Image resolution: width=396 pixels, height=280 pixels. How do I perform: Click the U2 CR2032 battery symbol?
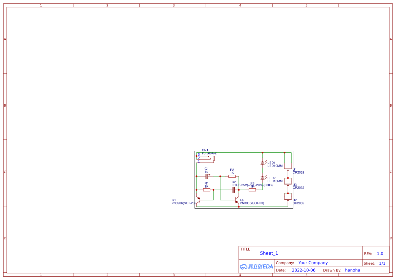[x=288, y=196]
